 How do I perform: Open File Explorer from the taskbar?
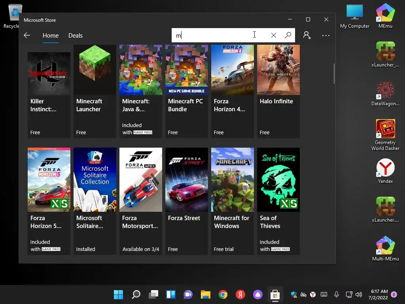pyautogui.click(x=206, y=294)
